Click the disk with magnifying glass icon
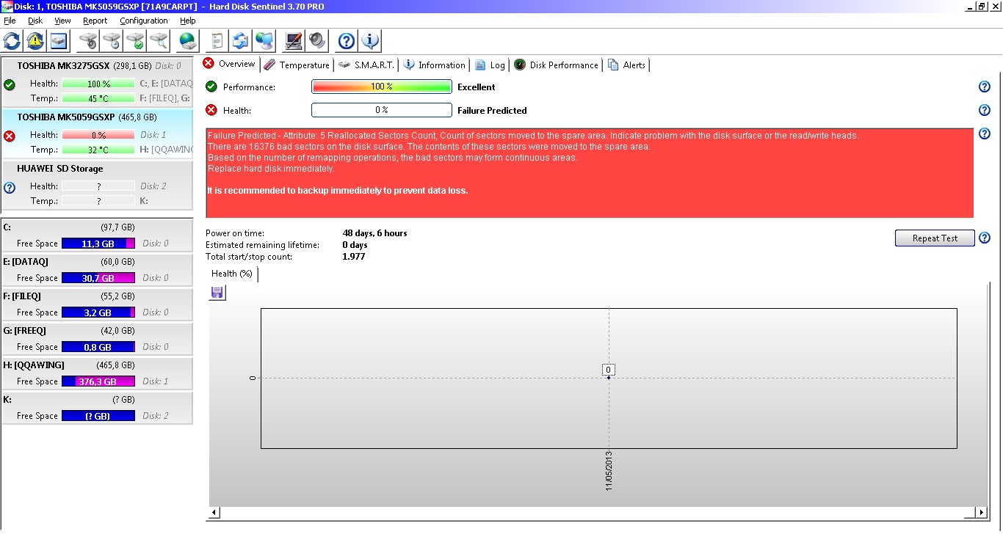 point(159,41)
